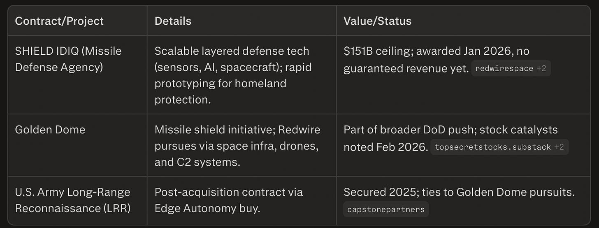
Task: Click the +2 beside redwirespace
Action: [541, 69]
